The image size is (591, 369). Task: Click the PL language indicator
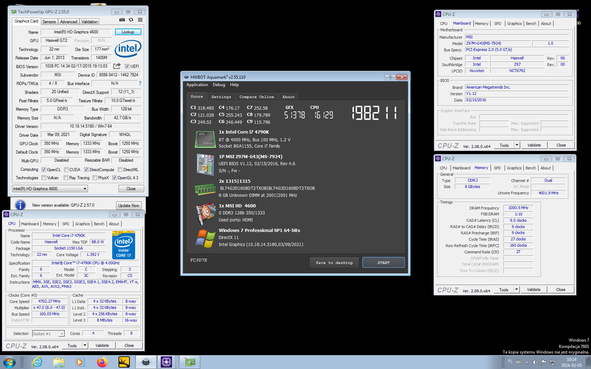(510, 361)
